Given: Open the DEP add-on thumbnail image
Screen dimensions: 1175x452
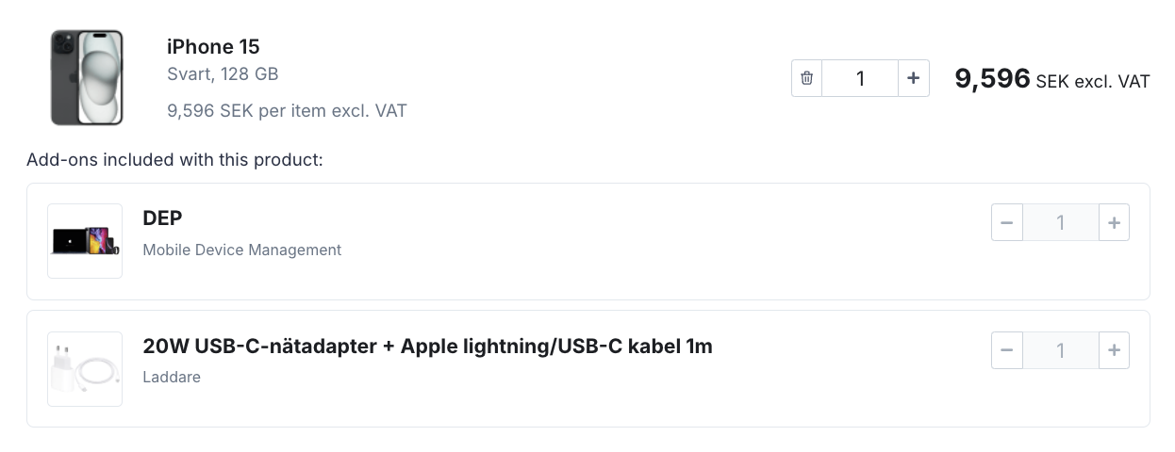Looking at the screenshot, I should (x=85, y=241).
